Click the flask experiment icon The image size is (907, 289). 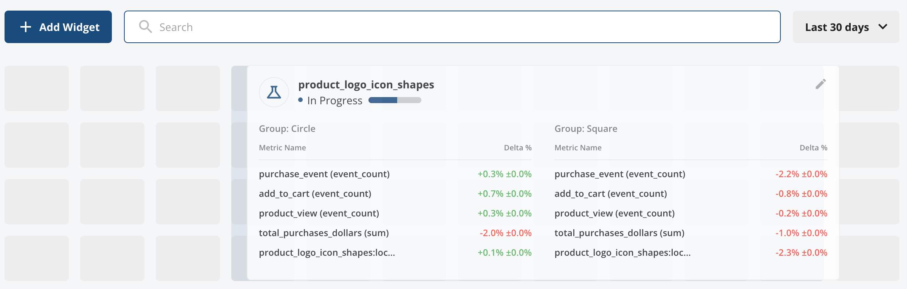274,92
